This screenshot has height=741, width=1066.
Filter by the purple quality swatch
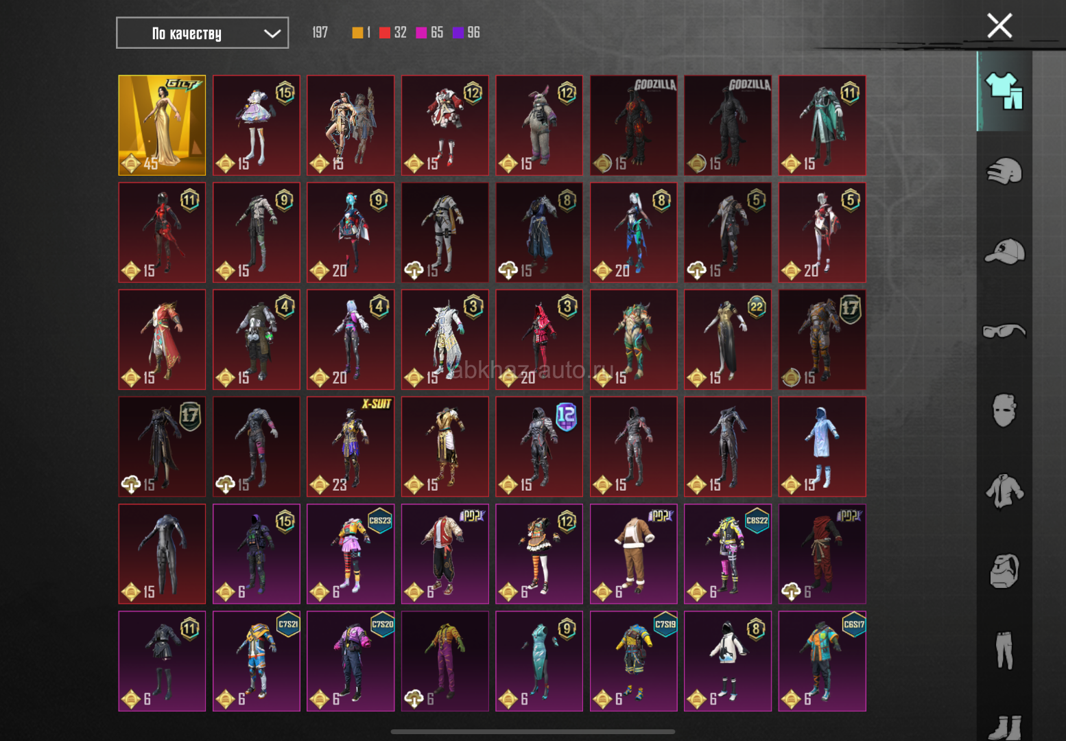pos(458,33)
